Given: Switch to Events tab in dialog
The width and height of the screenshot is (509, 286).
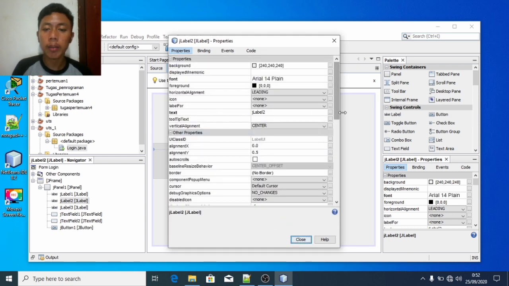Looking at the screenshot, I should click(227, 51).
